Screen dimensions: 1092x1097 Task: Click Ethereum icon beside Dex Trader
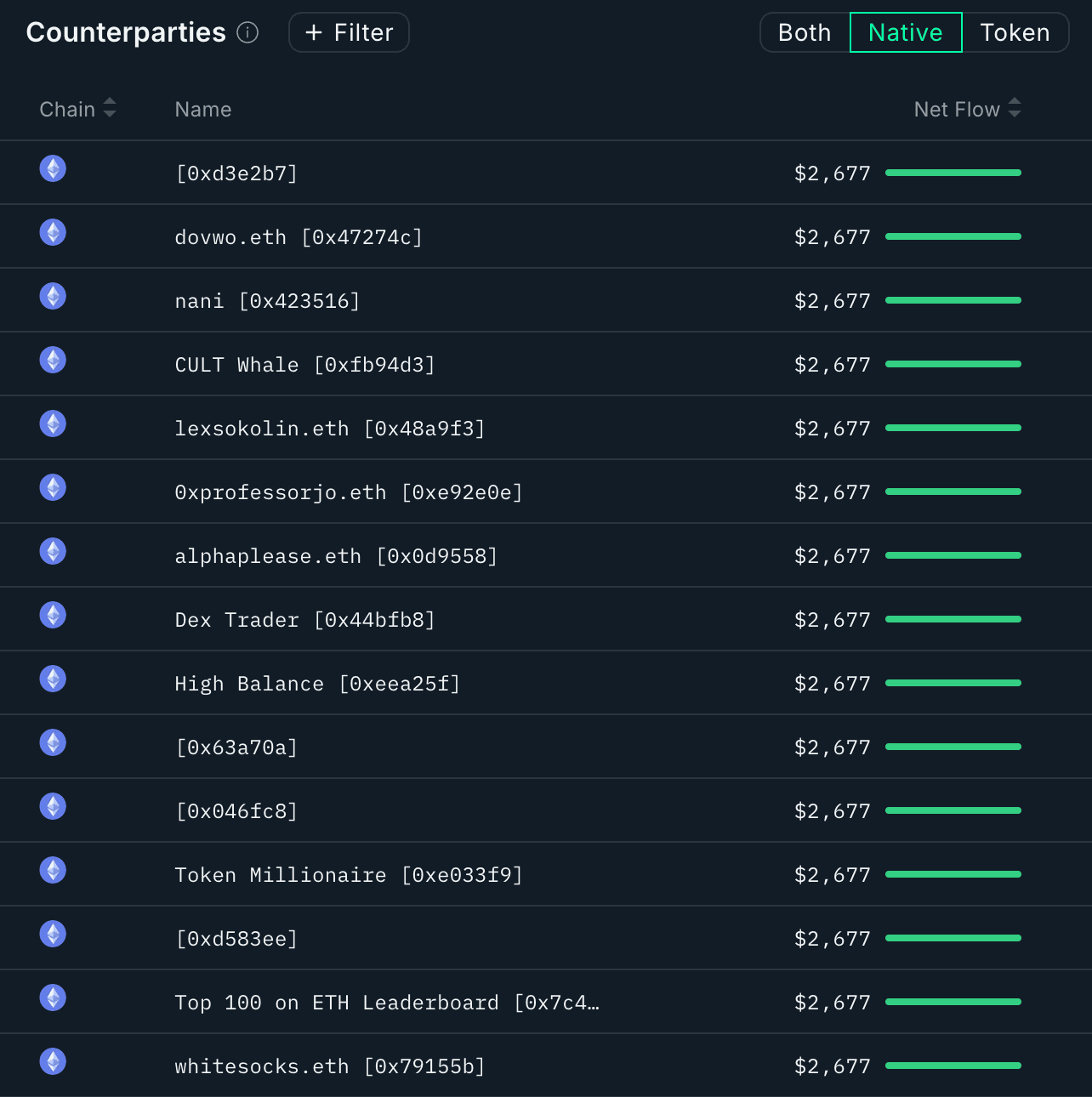point(53,615)
